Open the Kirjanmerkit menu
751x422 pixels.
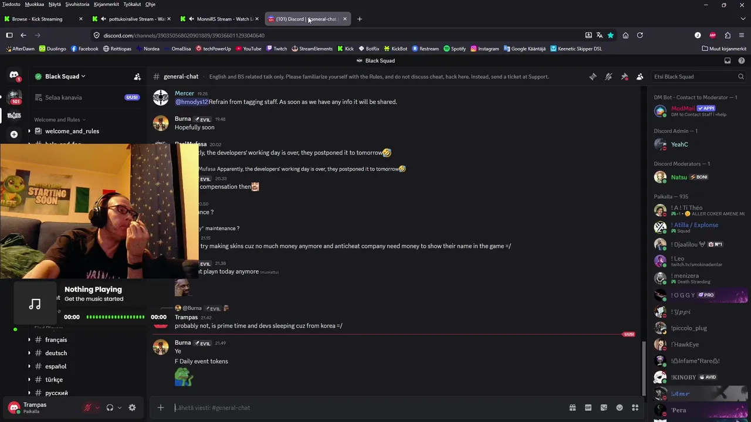105,4
